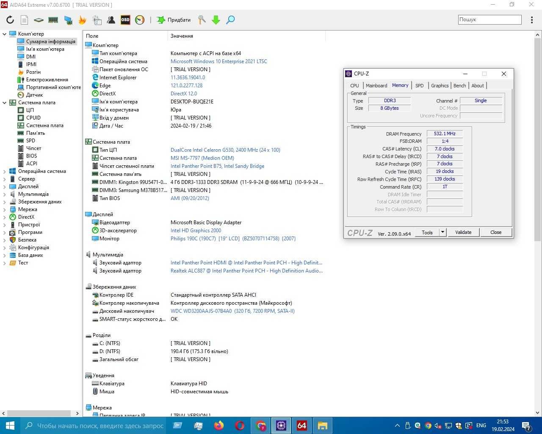The width and height of the screenshot is (542, 434).
Task: Open Firefox from the taskbar
Action: (x=219, y=426)
